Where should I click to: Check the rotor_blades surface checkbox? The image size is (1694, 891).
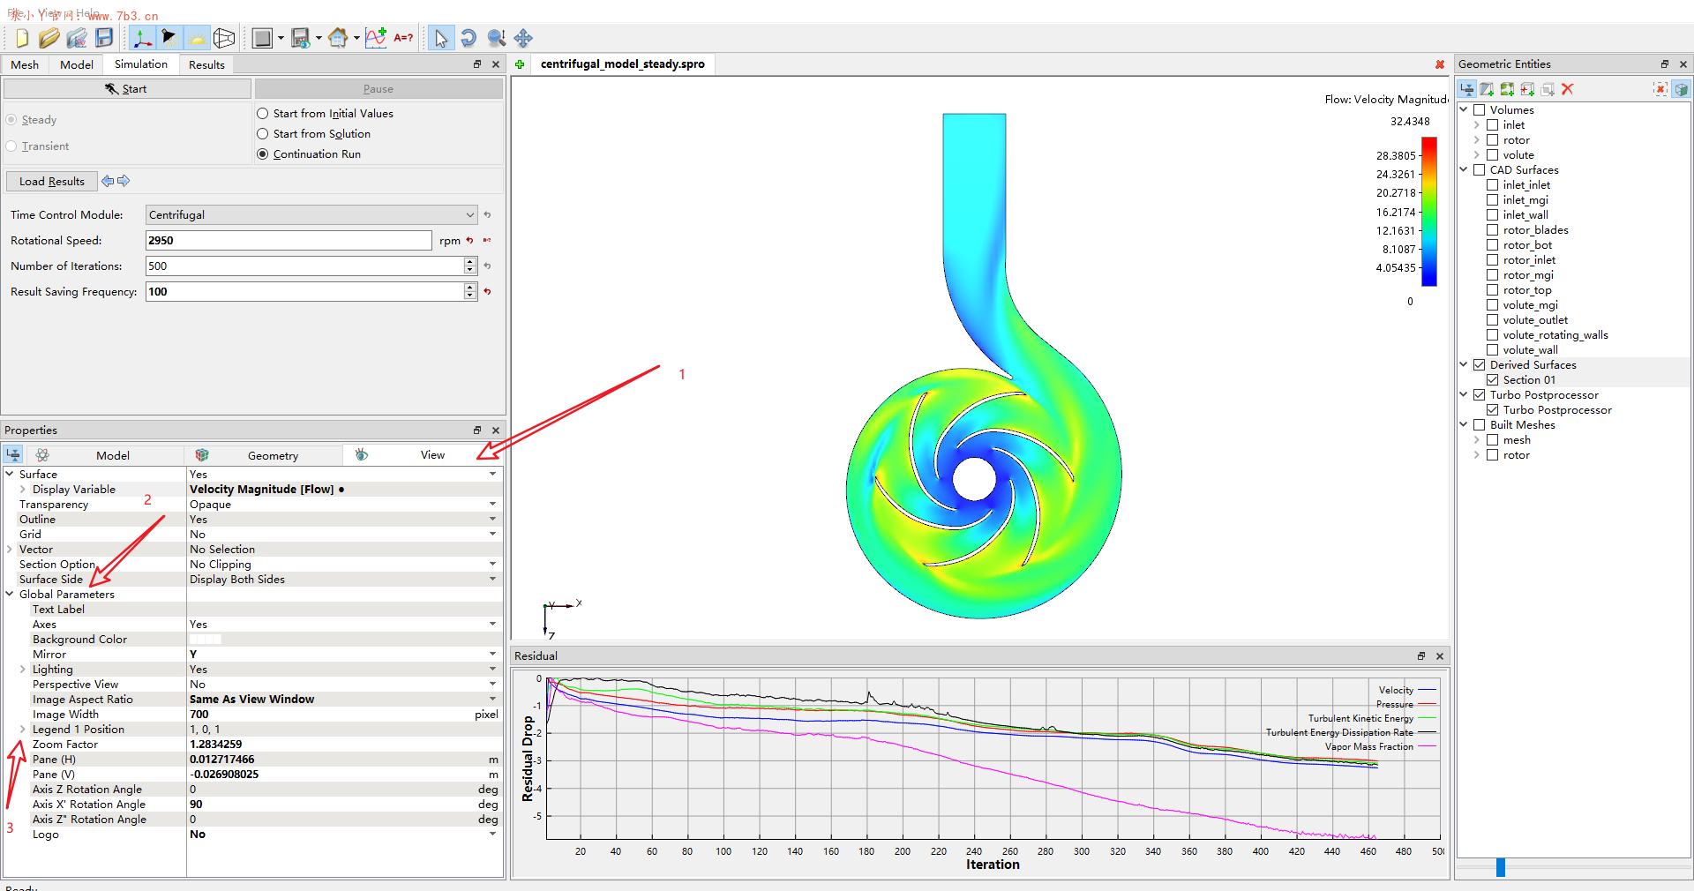(x=1492, y=230)
